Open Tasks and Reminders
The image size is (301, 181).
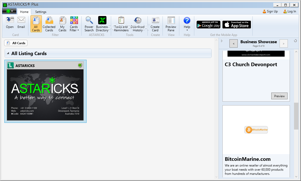[121, 24]
